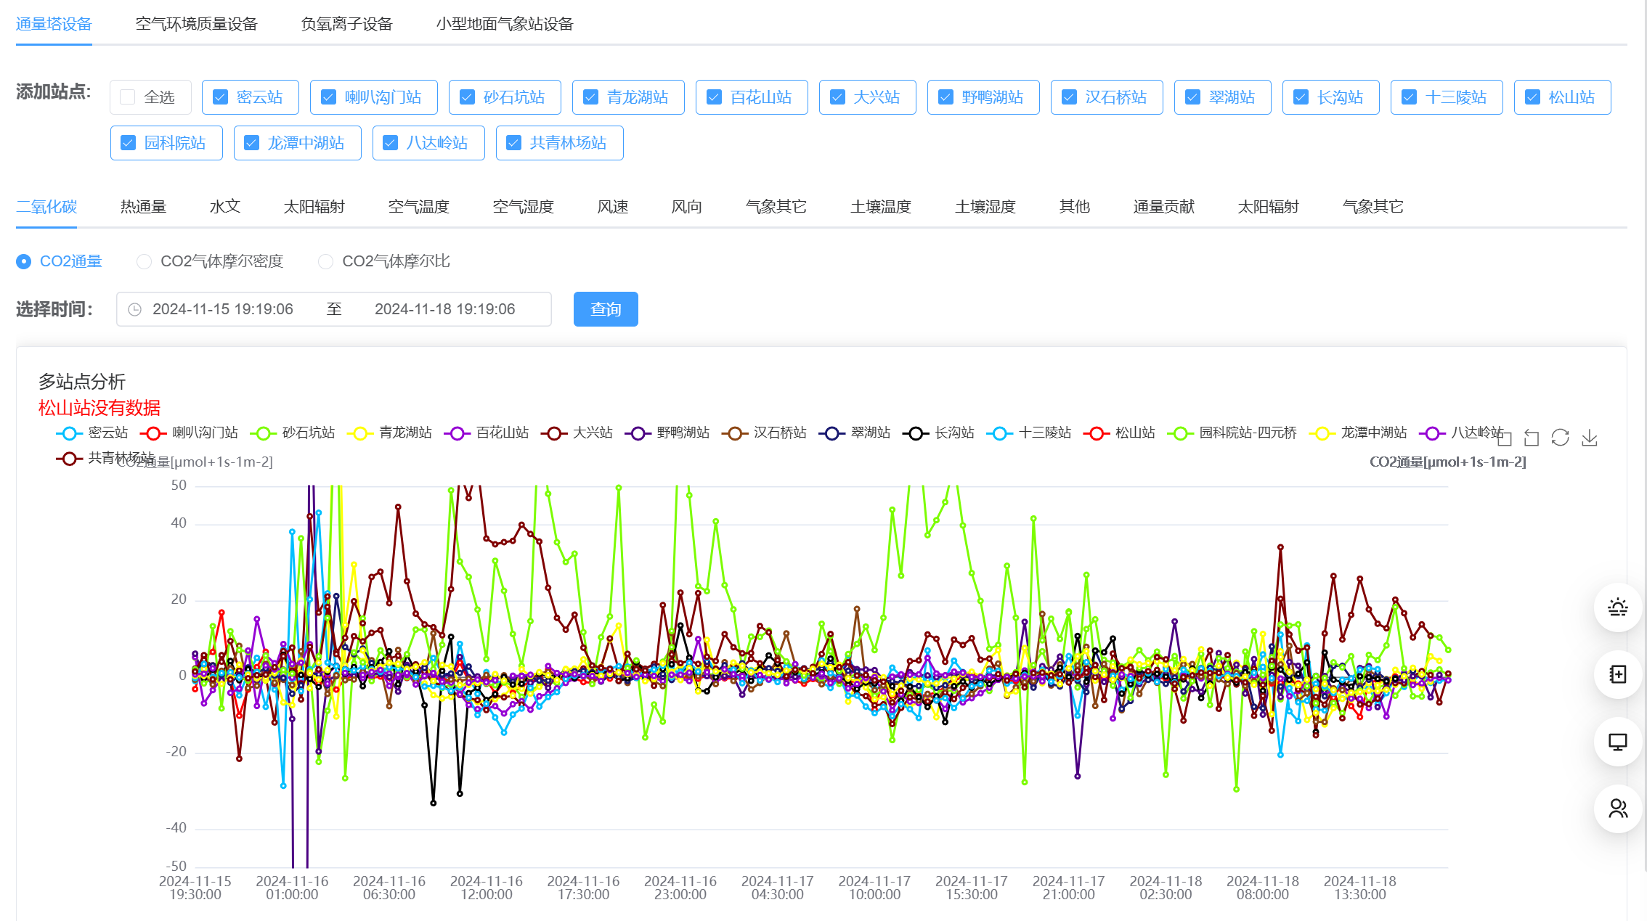Download chart as image icon
Screen dimensions: 1647x921
tap(1590, 438)
